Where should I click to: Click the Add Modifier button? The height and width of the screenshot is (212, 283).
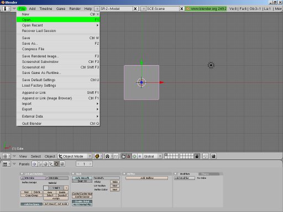click(185, 178)
